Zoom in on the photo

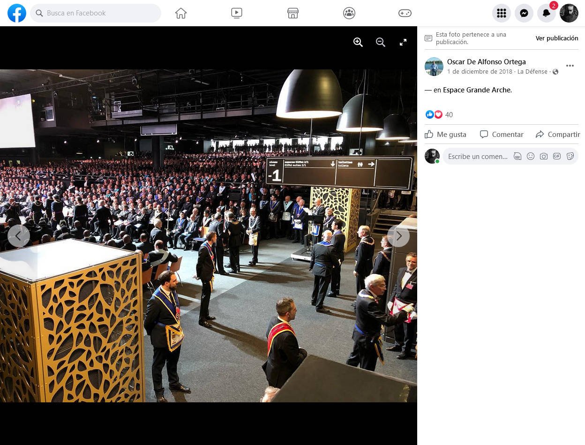358,42
